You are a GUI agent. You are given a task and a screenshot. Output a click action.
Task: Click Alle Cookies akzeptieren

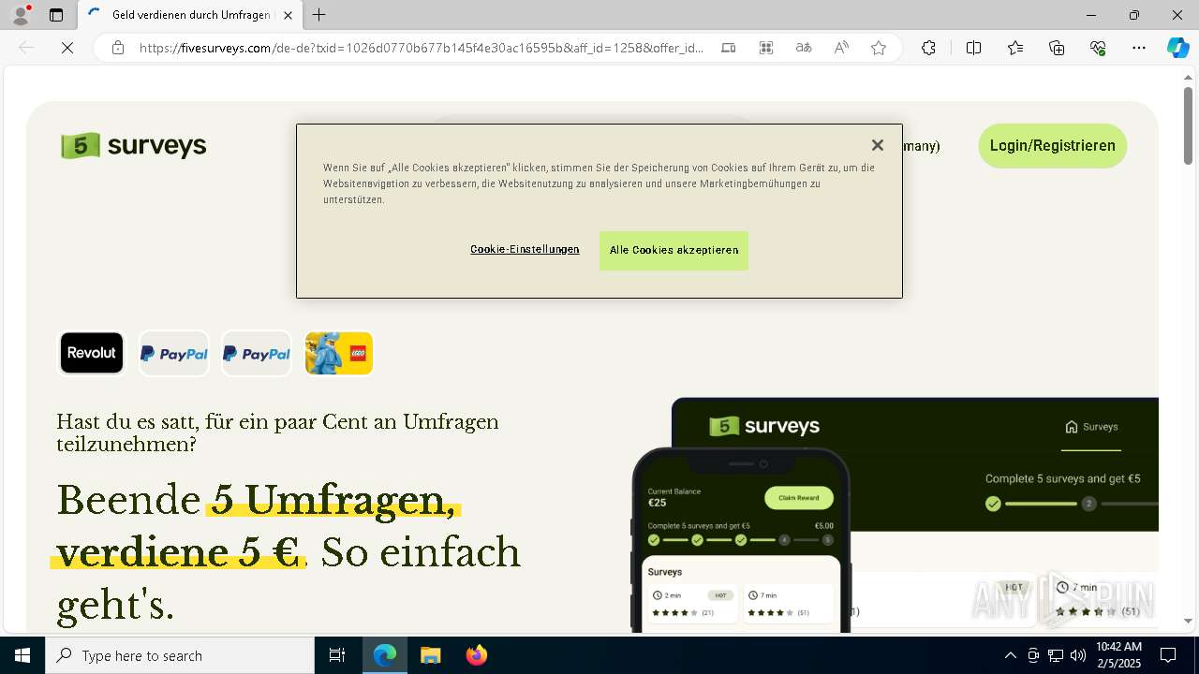click(674, 250)
